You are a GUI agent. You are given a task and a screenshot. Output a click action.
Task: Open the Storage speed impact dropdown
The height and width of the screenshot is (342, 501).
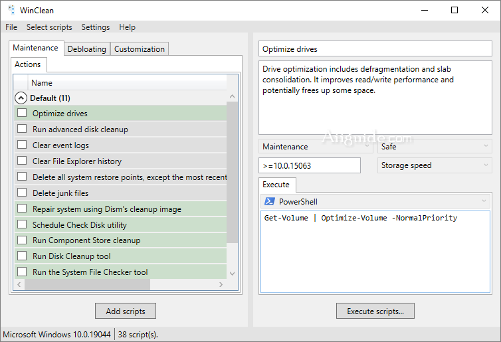[x=435, y=165]
